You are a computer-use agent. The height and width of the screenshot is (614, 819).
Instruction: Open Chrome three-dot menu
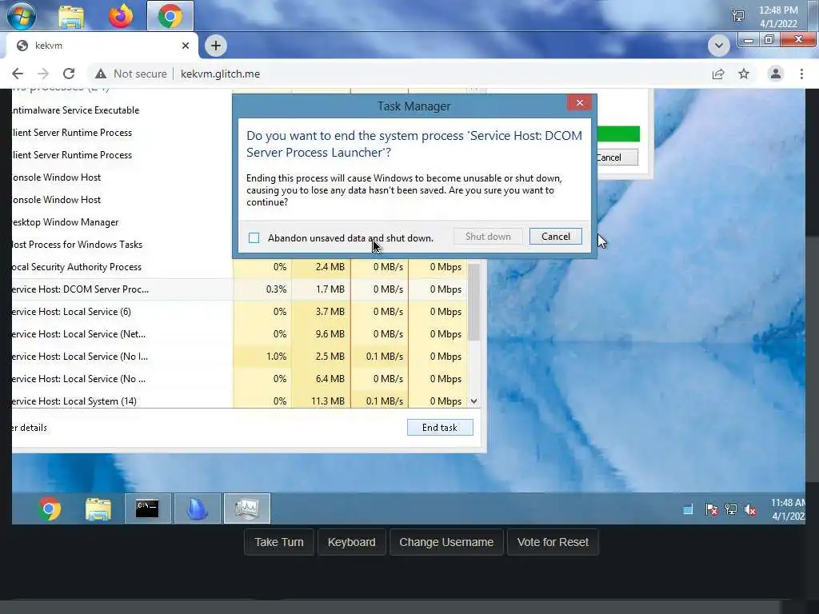[801, 74]
